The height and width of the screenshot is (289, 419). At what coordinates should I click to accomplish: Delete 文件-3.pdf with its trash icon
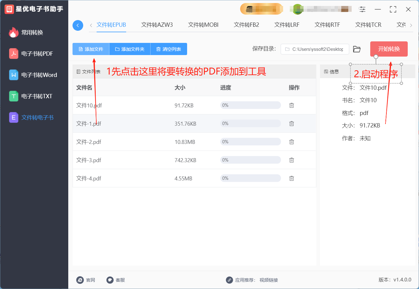click(292, 160)
